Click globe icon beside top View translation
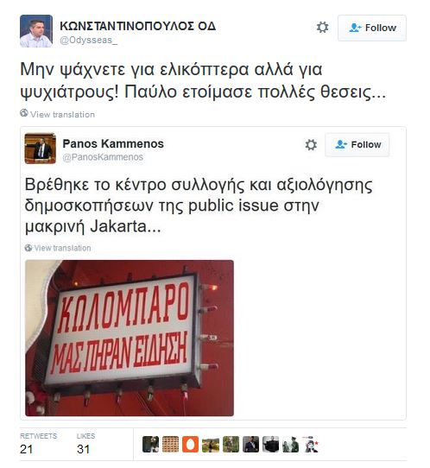The width and height of the screenshot is (430, 468). [24, 113]
